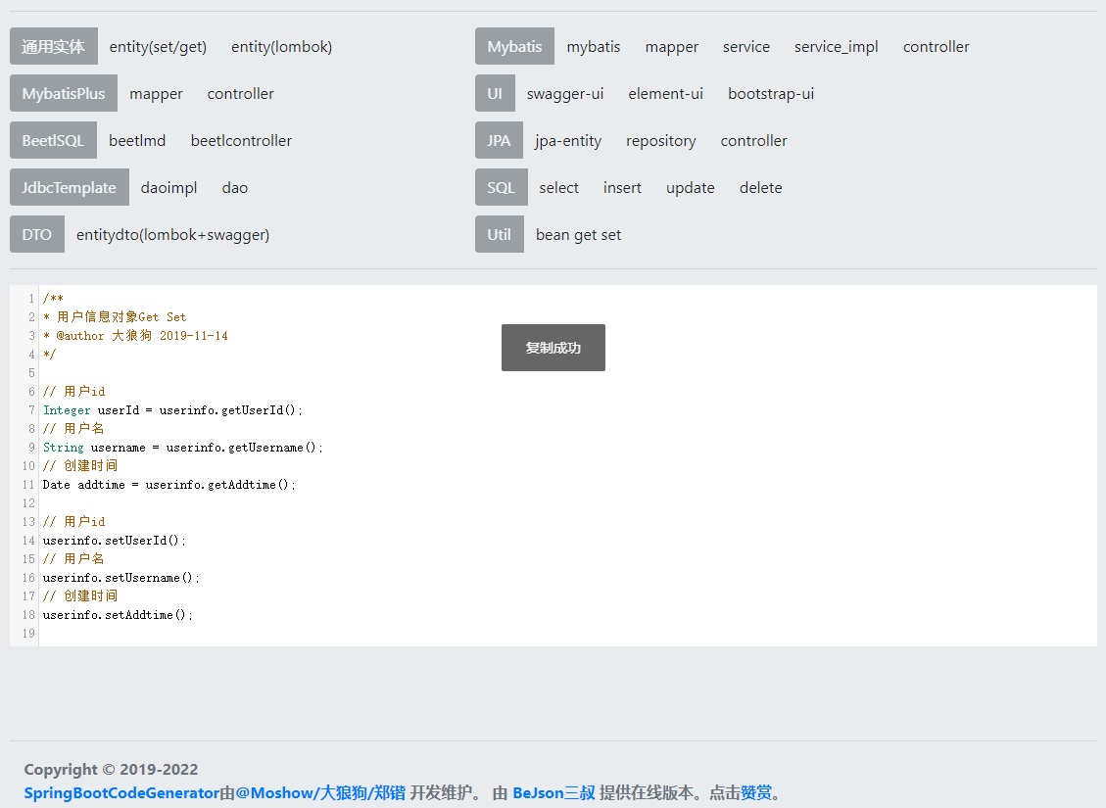Pick the bootstrap-ui template

point(770,93)
